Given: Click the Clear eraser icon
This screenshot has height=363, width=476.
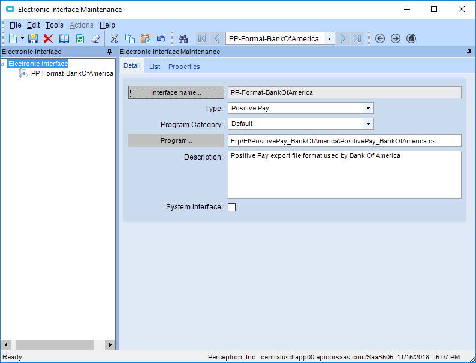Looking at the screenshot, I should (95, 38).
